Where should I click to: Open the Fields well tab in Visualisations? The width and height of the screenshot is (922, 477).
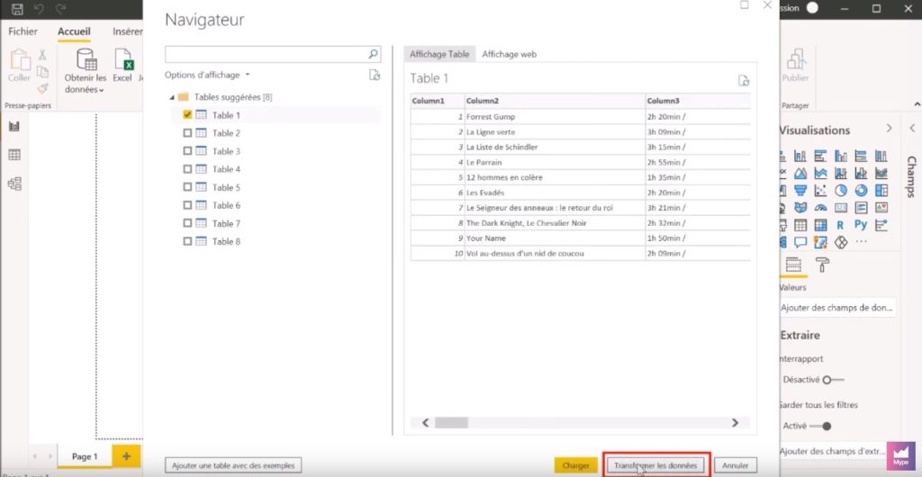tap(793, 265)
